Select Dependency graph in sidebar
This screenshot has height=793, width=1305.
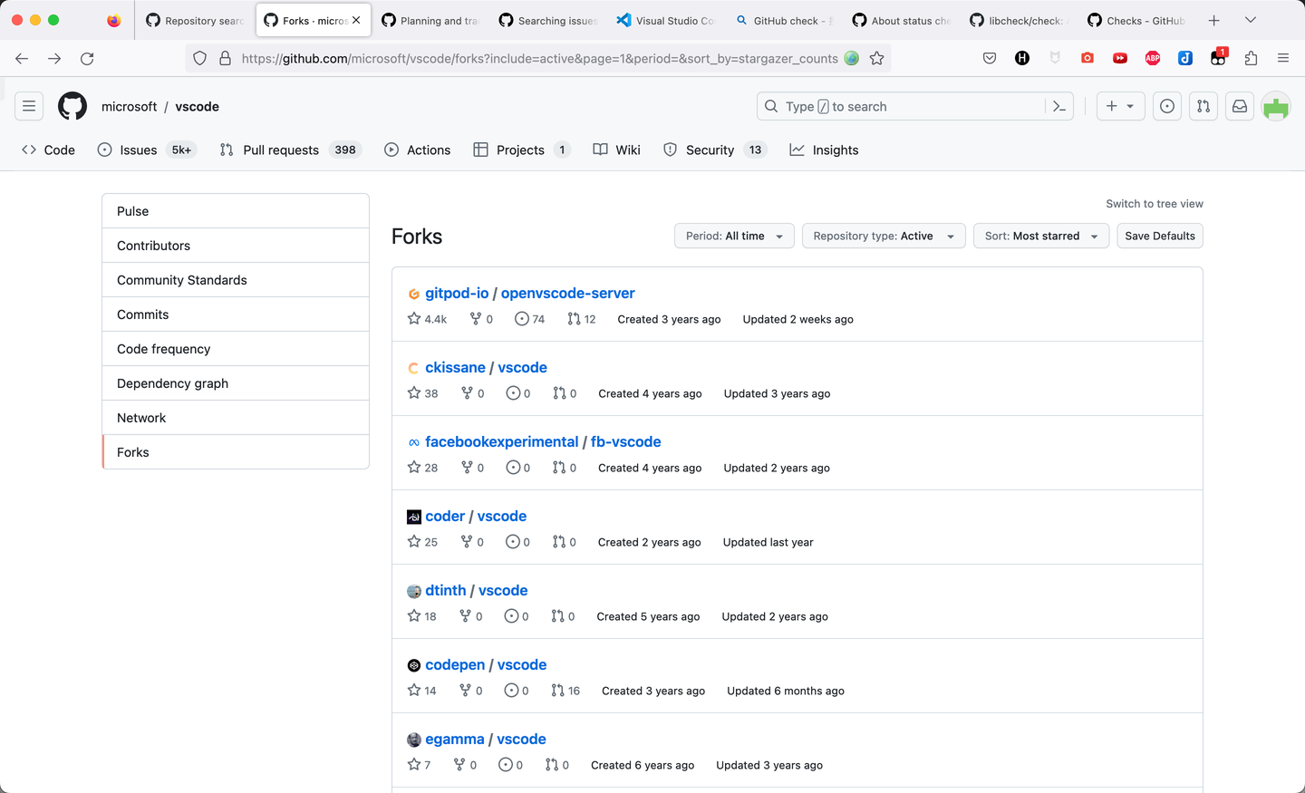point(236,383)
